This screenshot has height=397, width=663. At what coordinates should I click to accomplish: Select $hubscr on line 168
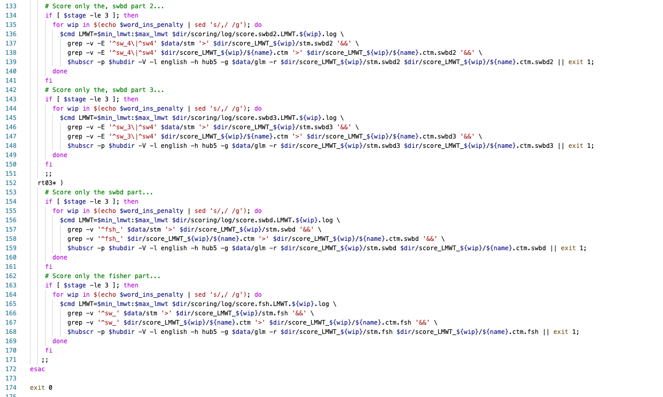[81, 331]
